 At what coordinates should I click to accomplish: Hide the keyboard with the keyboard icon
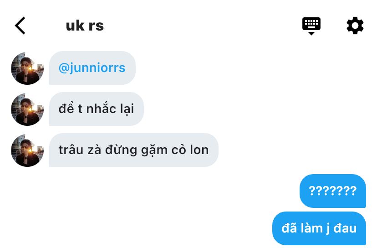(x=311, y=26)
